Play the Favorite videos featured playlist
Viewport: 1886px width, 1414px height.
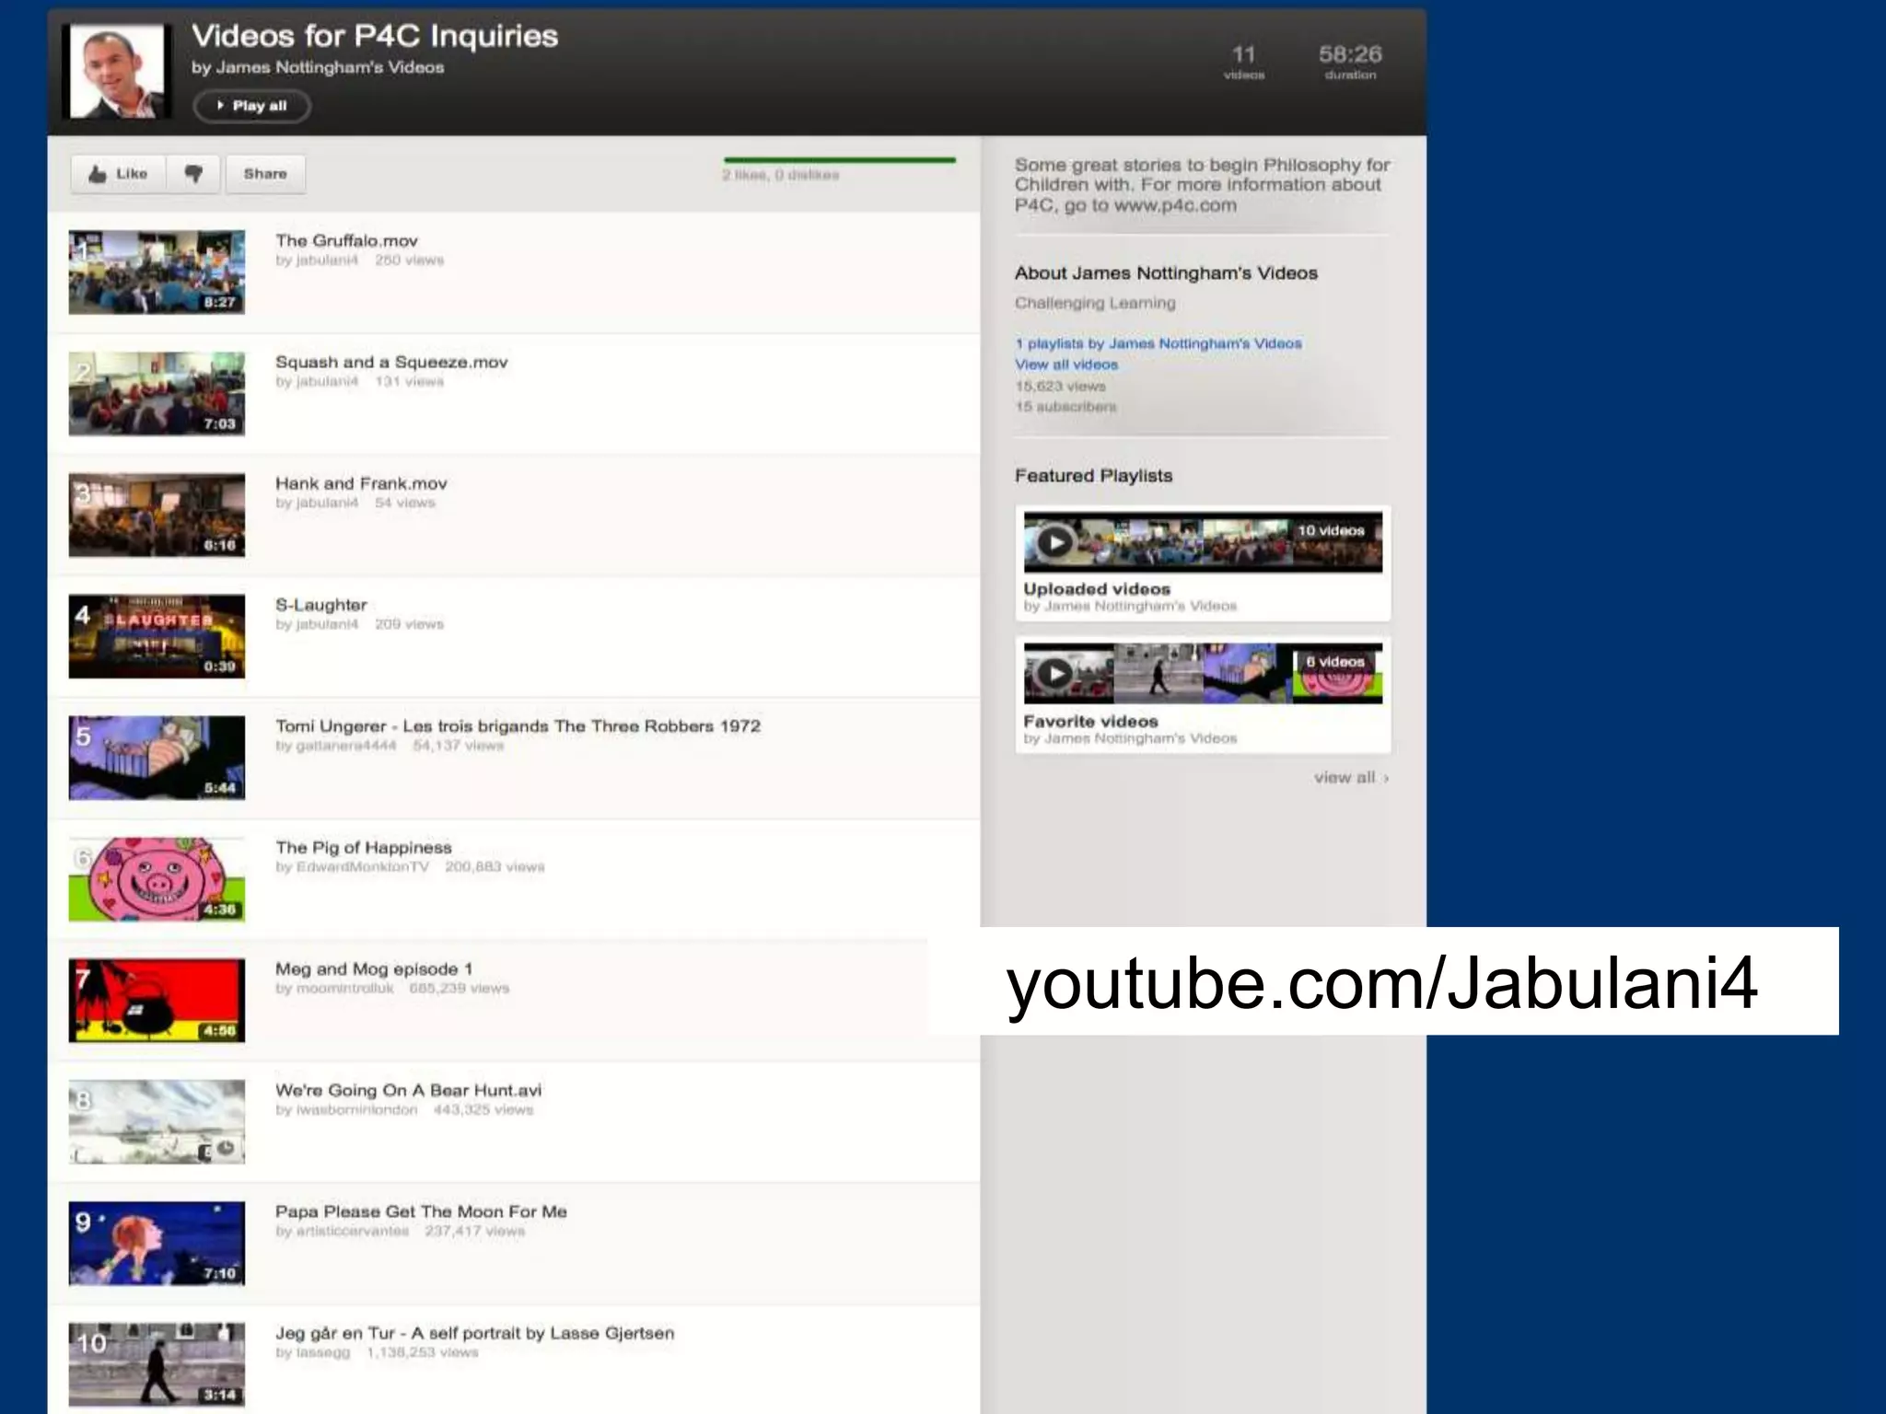point(1055,674)
